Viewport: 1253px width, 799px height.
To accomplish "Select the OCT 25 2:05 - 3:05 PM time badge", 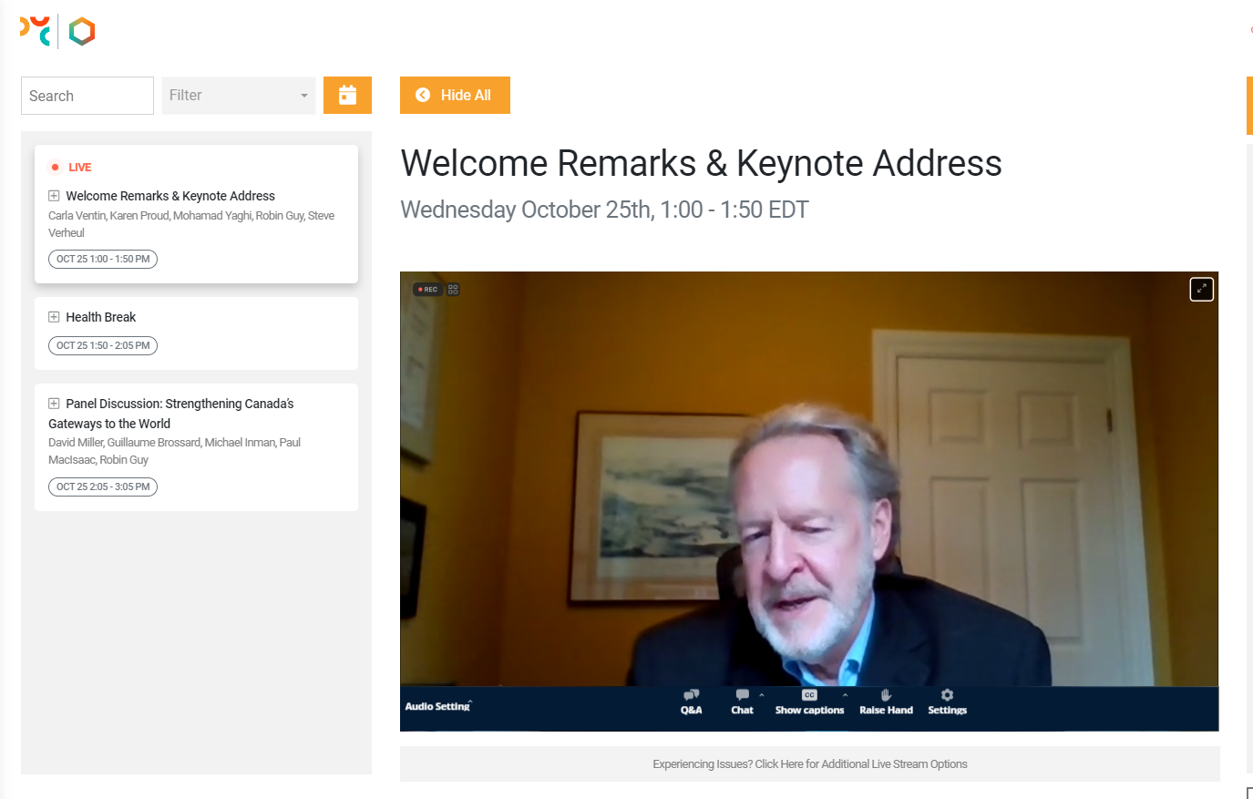I will click(103, 487).
